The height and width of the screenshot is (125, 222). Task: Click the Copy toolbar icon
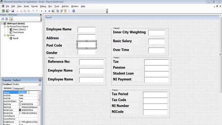21,11
